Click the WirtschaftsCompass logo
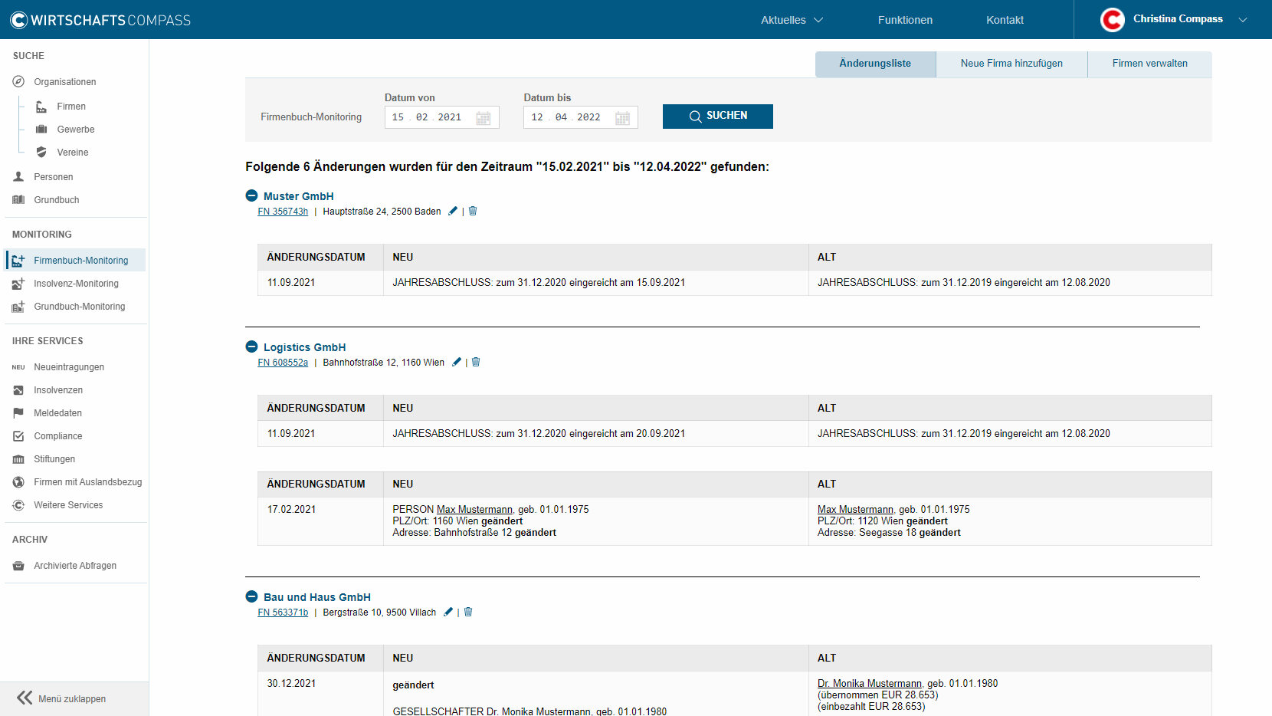 tap(100, 20)
